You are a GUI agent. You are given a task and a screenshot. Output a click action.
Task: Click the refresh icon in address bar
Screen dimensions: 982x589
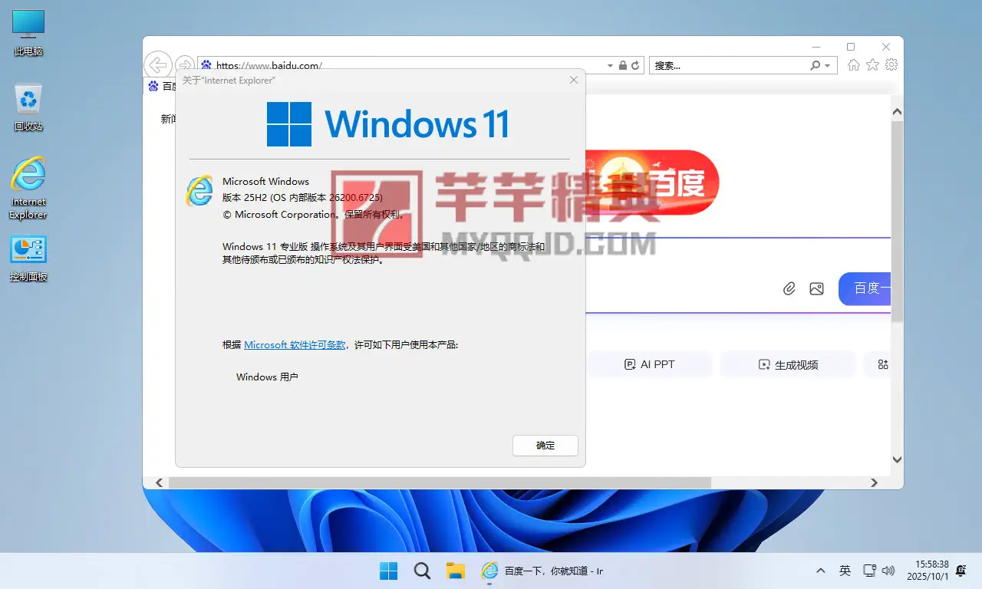(x=635, y=66)
